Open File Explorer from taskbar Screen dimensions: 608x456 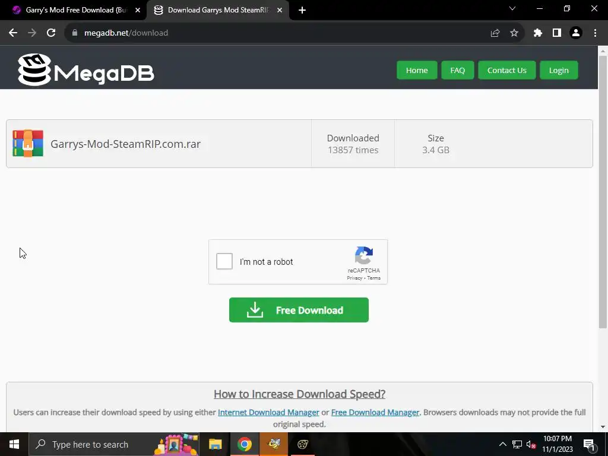point(215,444)
